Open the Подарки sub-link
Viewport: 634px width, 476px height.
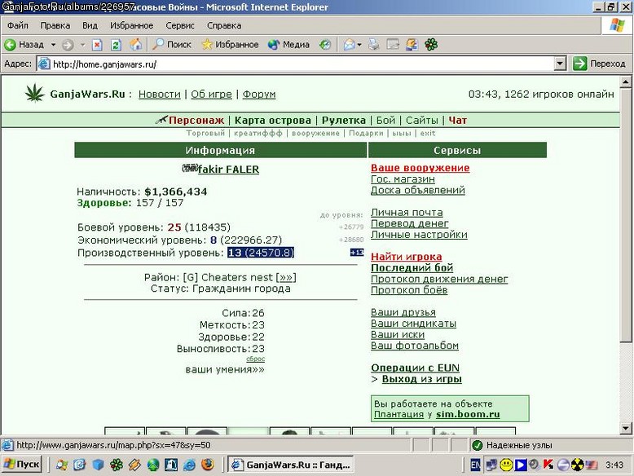[366, 133]
